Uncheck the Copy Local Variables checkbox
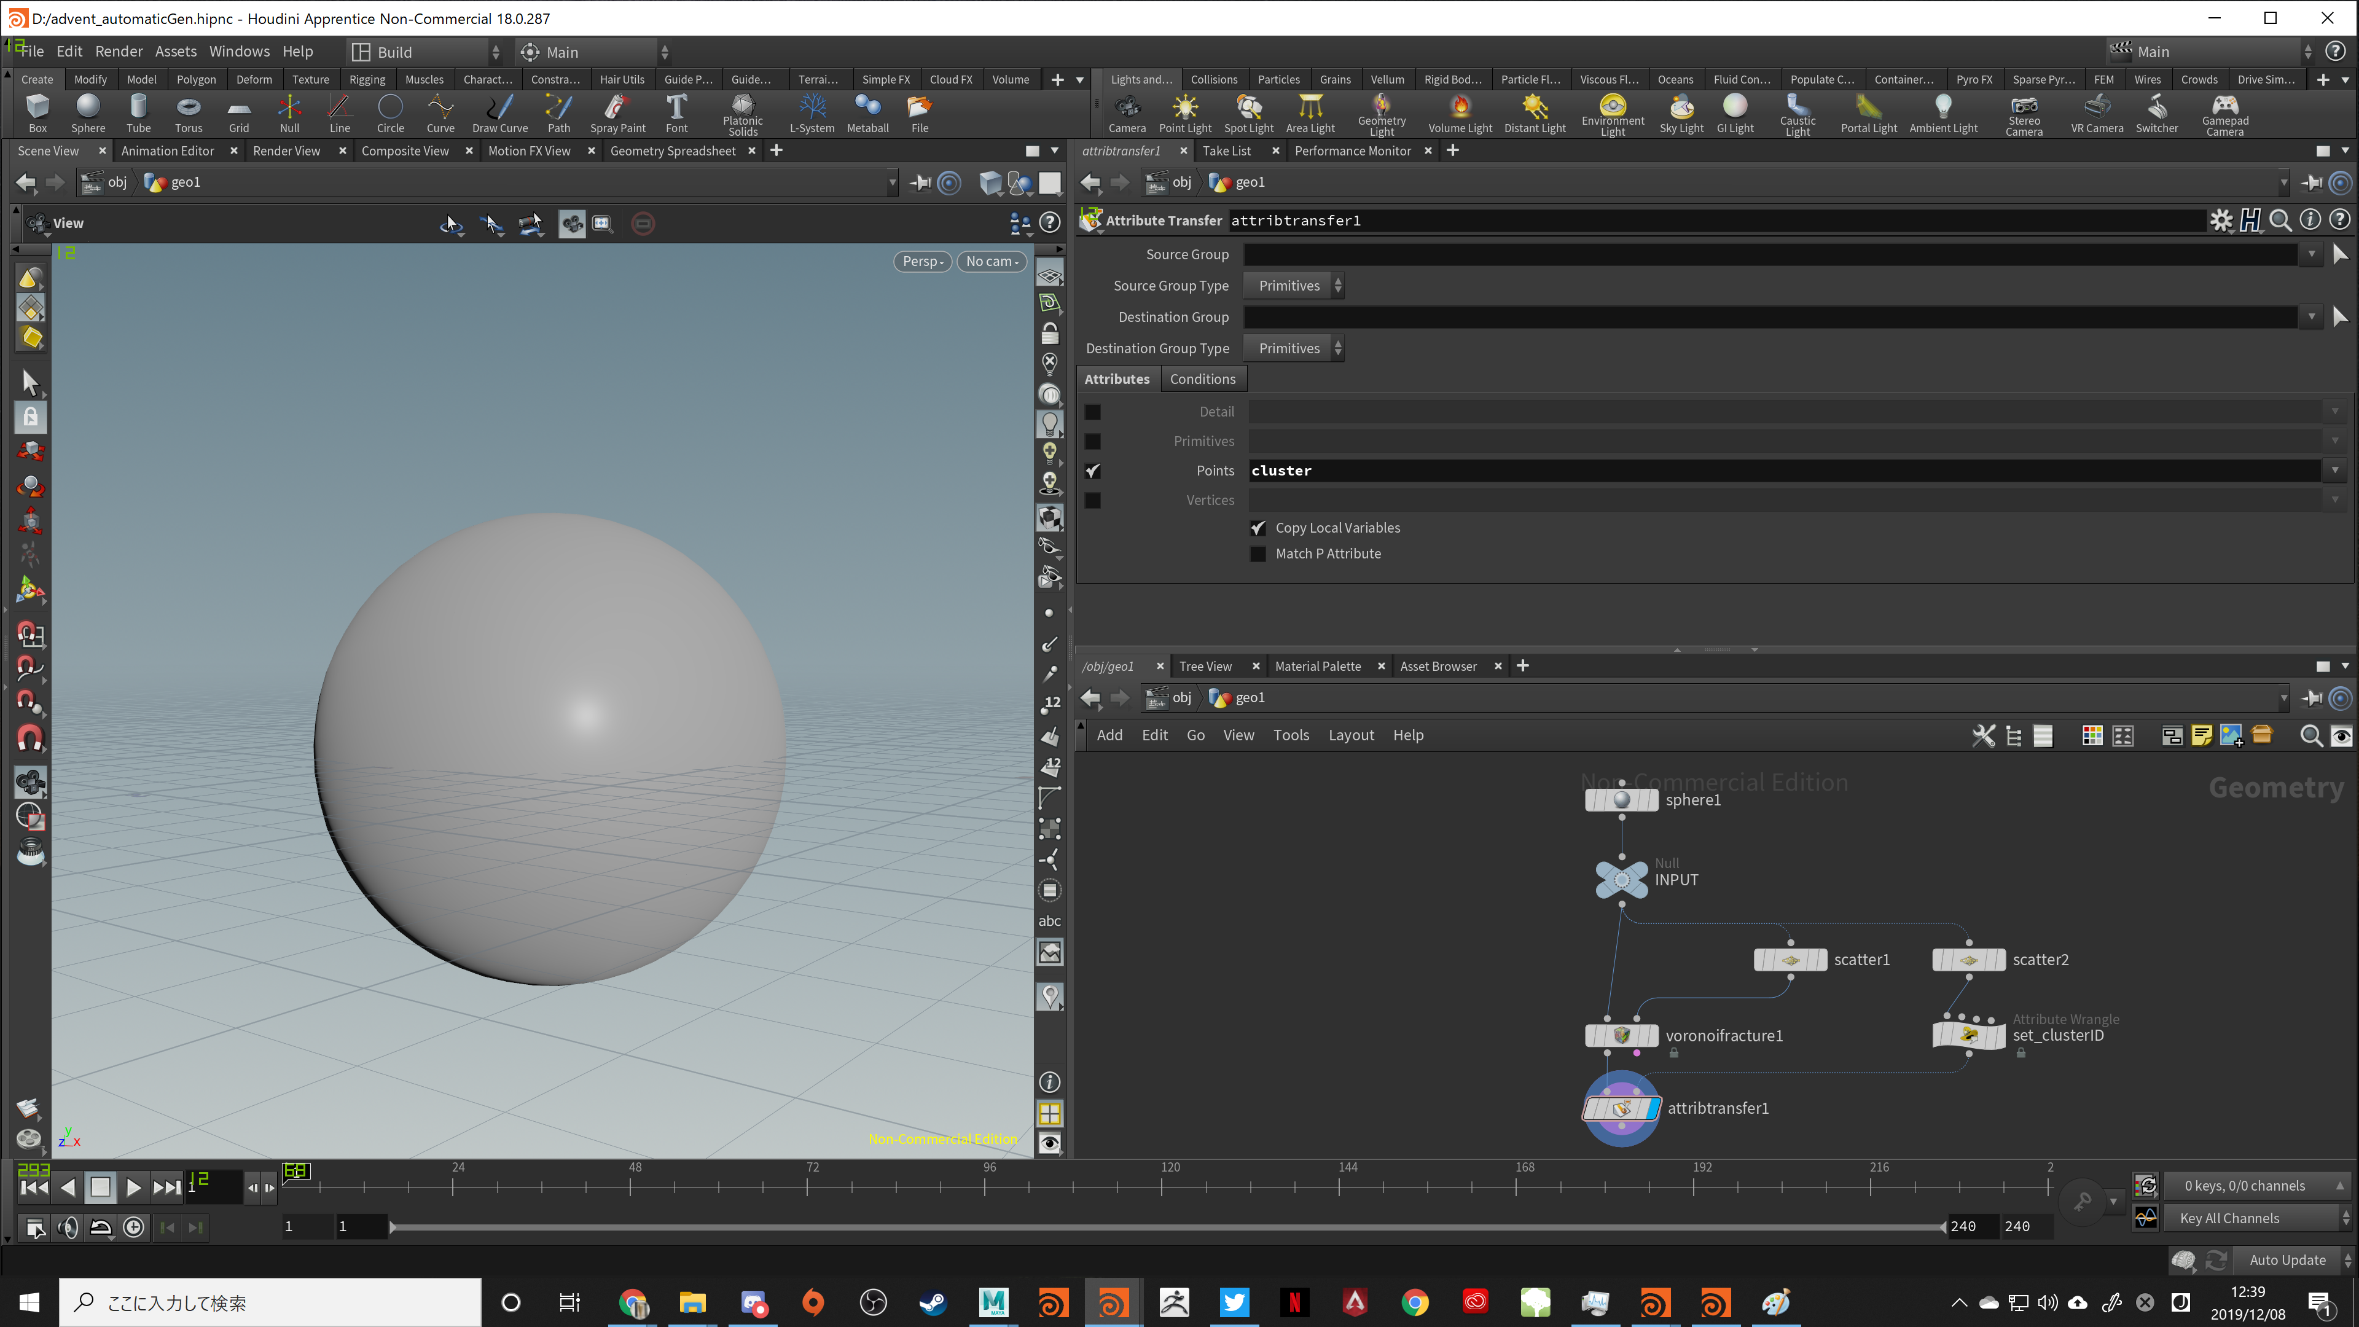Viewport: 2359px width, 1327px height. point(1258,528)
